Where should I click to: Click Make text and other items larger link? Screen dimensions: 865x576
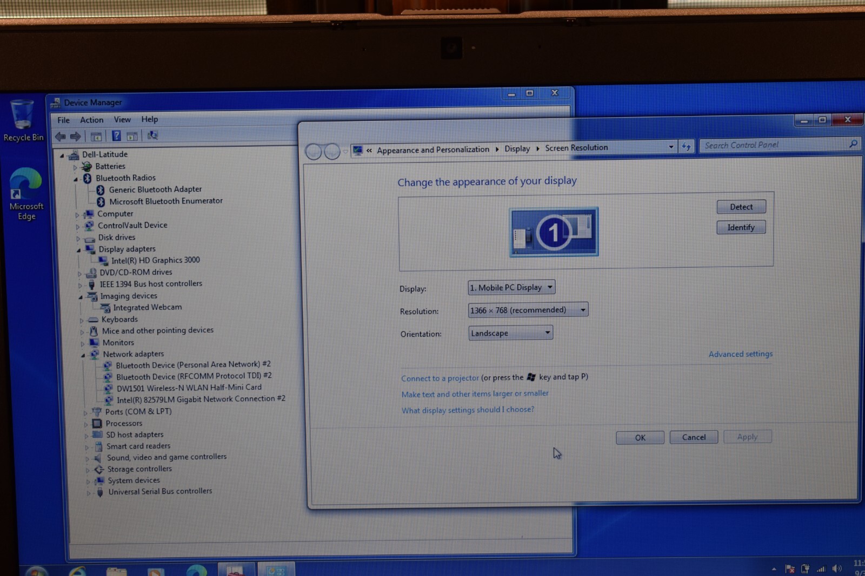coord(475,394)
